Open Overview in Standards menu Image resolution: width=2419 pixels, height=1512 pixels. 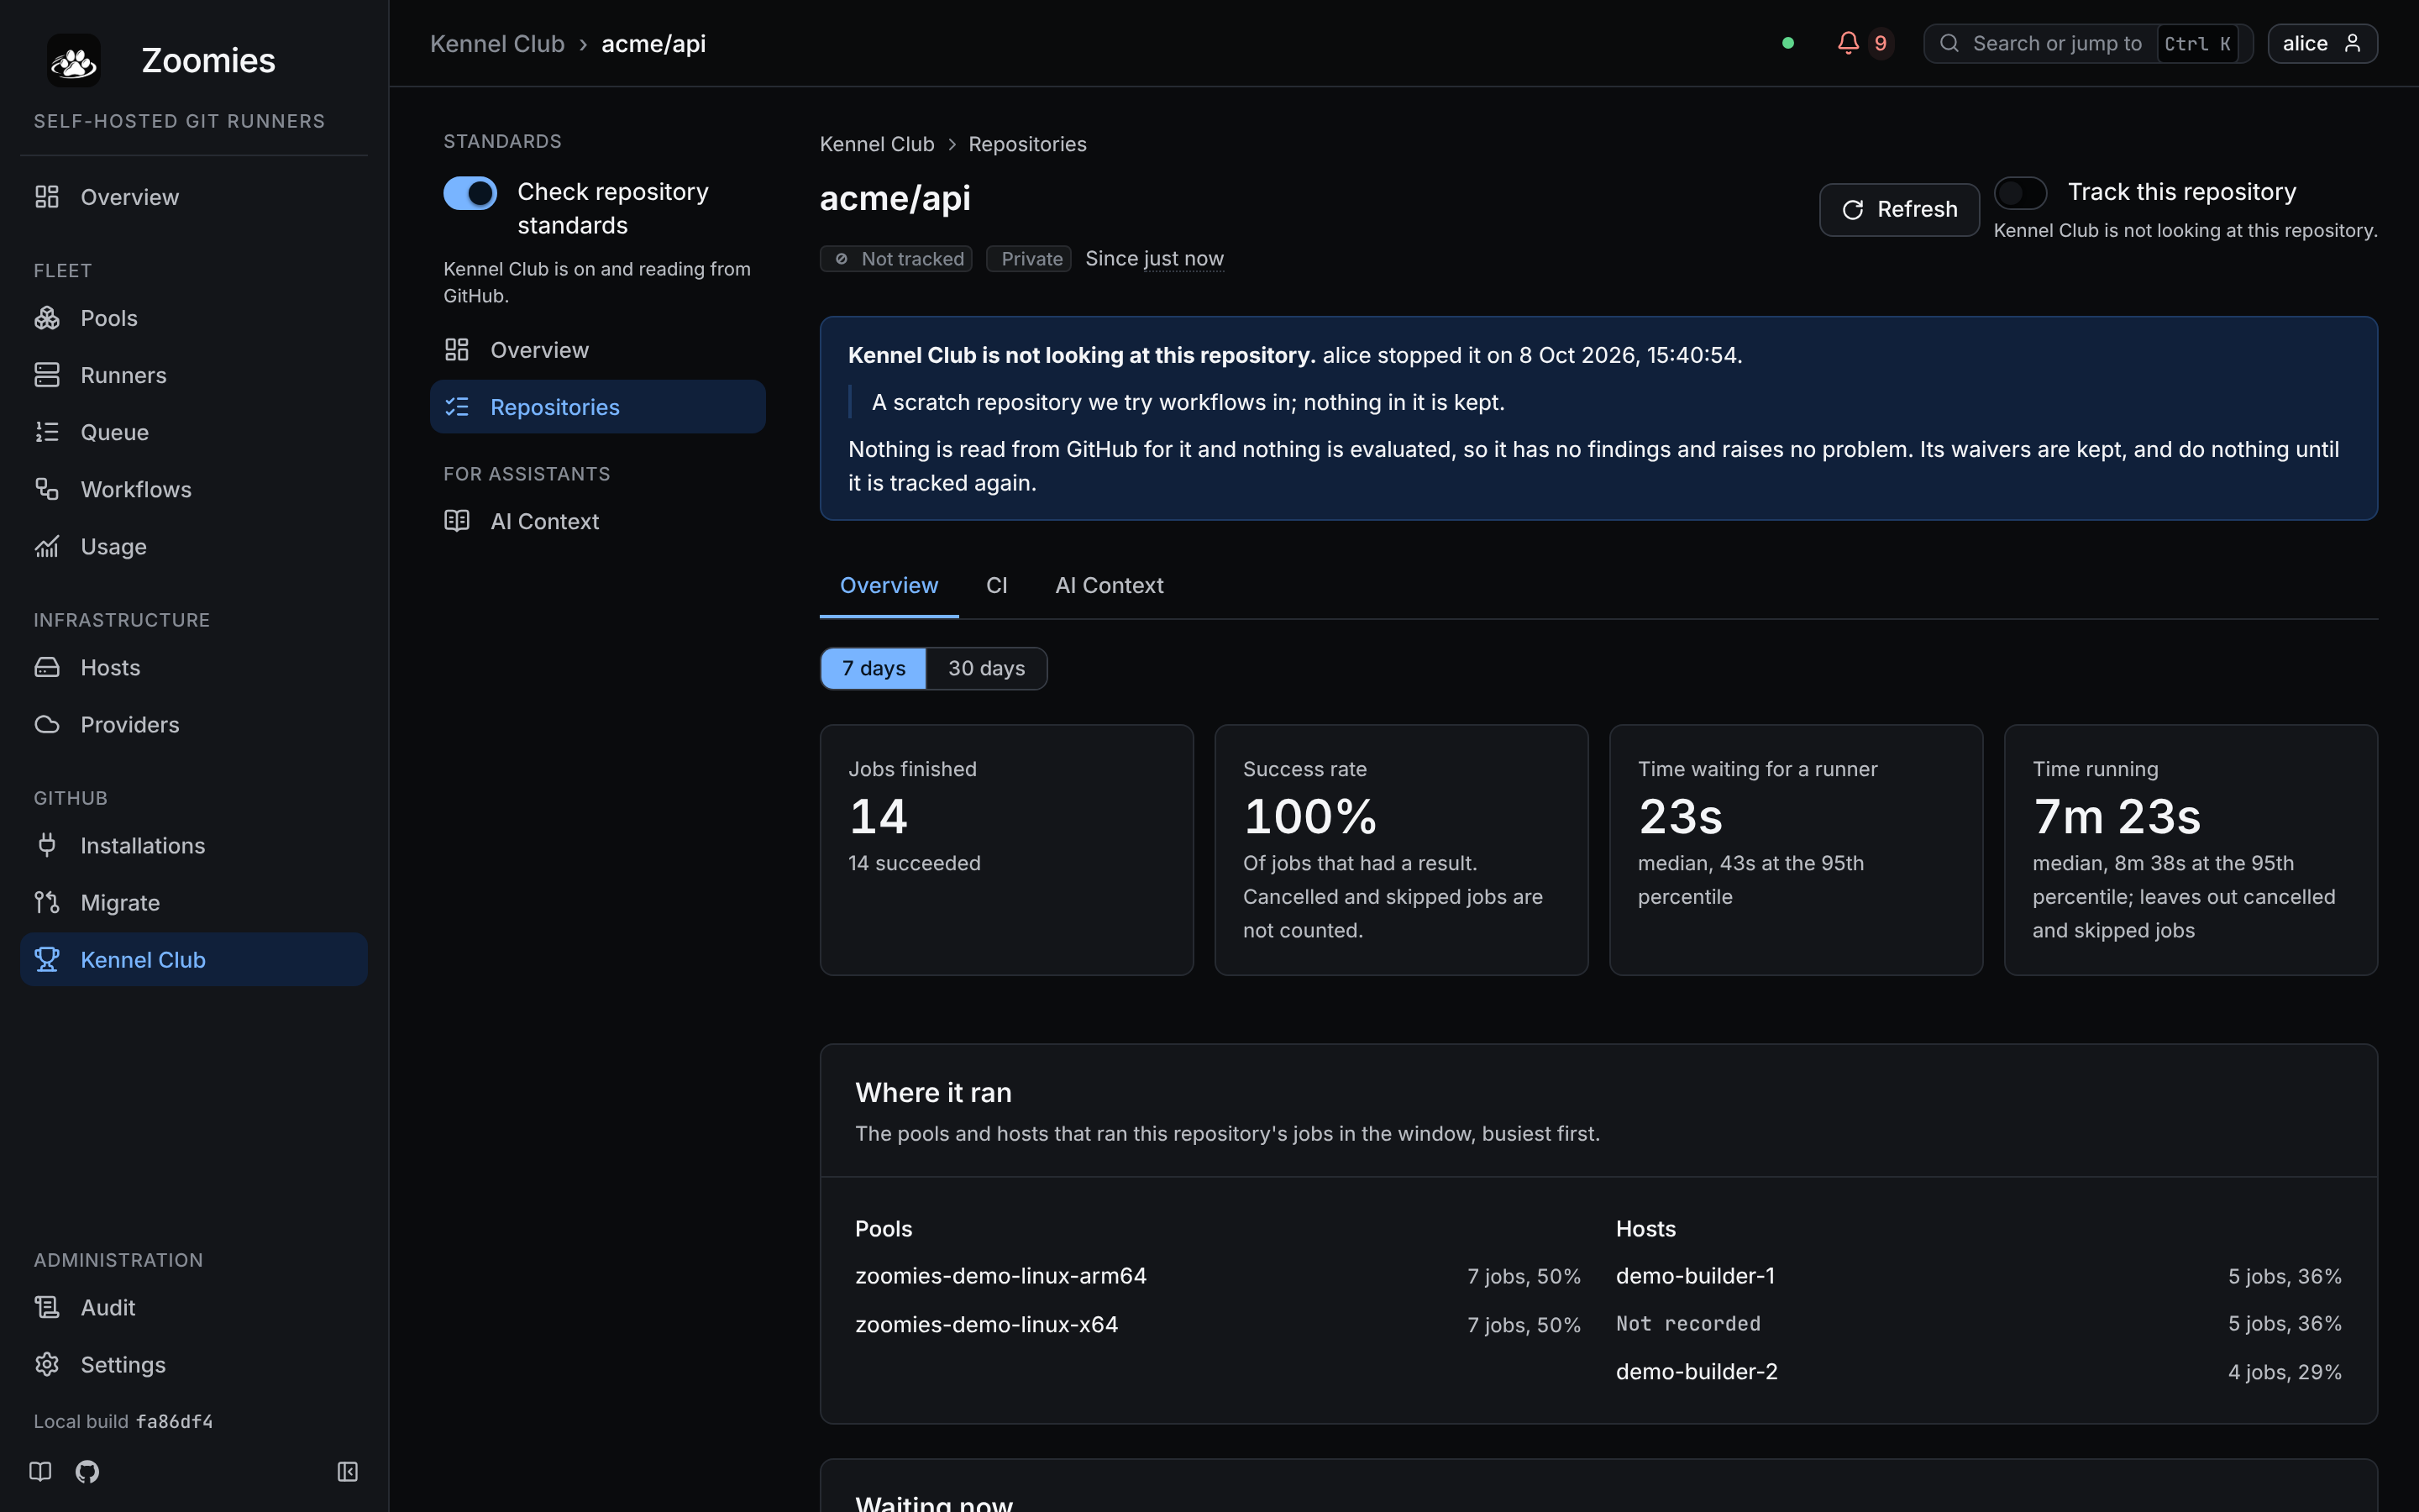[x=598, y=350]
